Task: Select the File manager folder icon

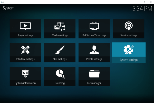Action: (x=94, y=74)
